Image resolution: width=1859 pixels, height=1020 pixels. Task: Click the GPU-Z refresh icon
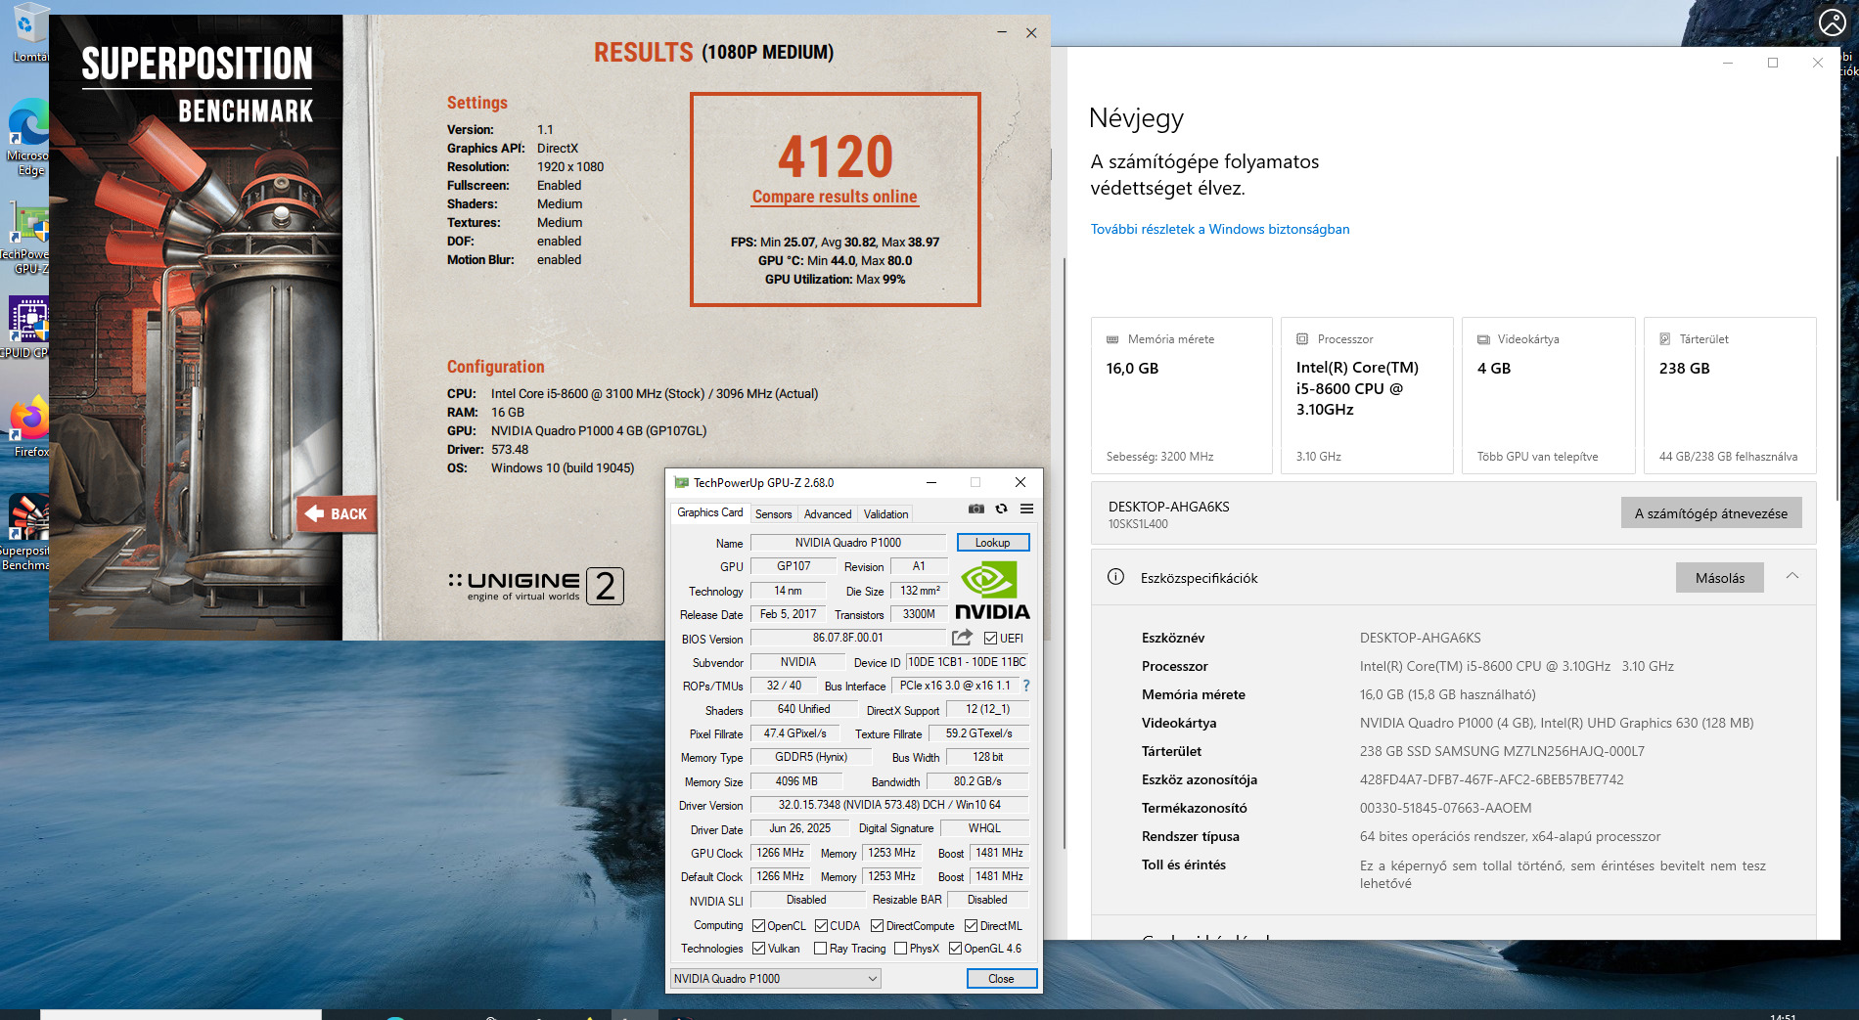(x=1001, y=509)
